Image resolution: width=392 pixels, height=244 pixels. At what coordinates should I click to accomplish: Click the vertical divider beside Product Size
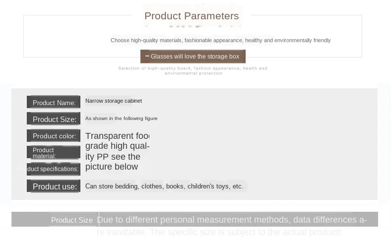tap(99, 219)
